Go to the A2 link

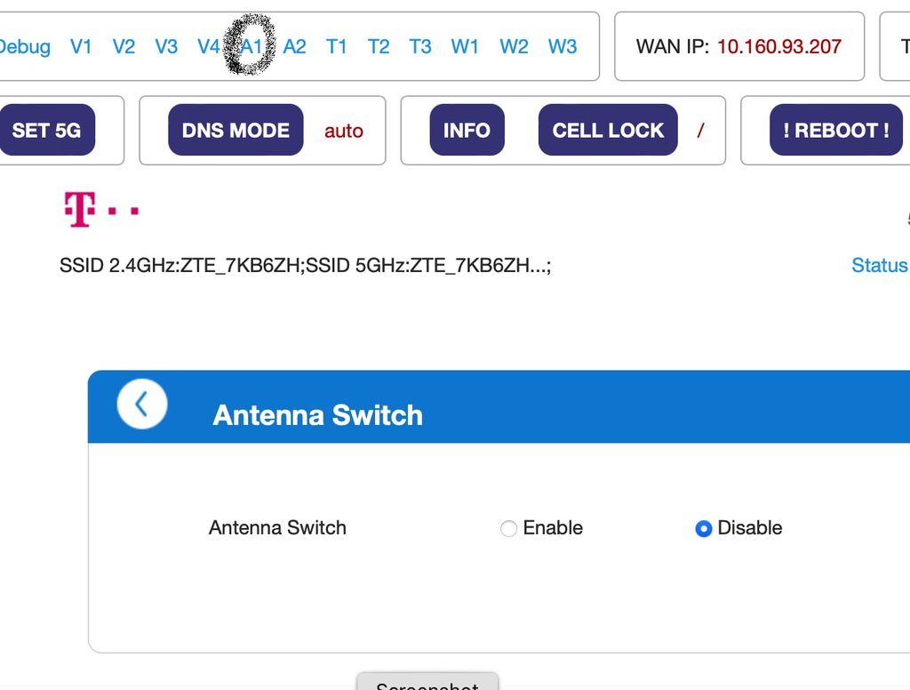[x=294, y=46]
